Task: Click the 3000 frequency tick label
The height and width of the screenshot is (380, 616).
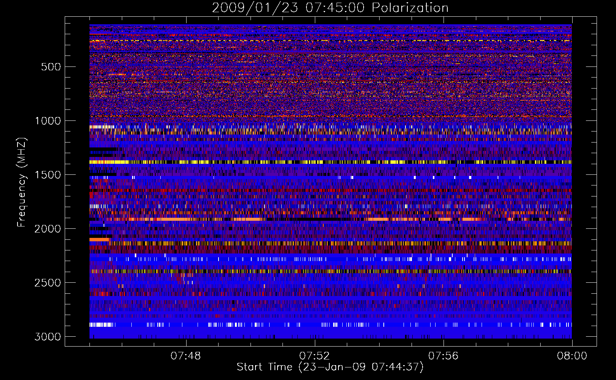Action: click(48, 337)
